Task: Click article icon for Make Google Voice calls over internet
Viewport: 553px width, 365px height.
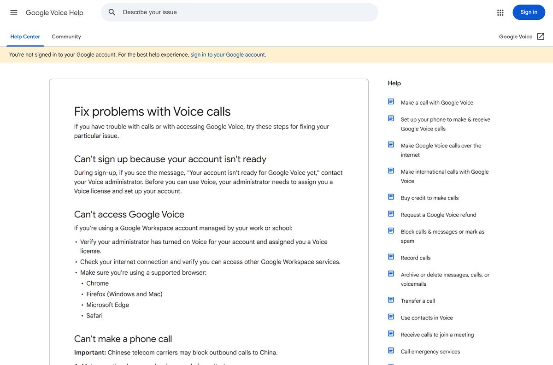Action: tap(391, 145)
